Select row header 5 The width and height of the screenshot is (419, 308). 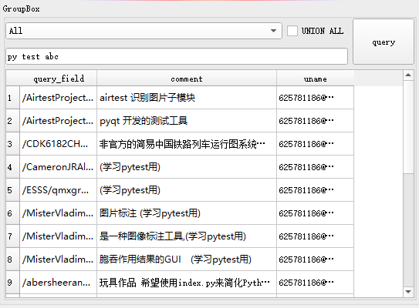tap(12, 190)
